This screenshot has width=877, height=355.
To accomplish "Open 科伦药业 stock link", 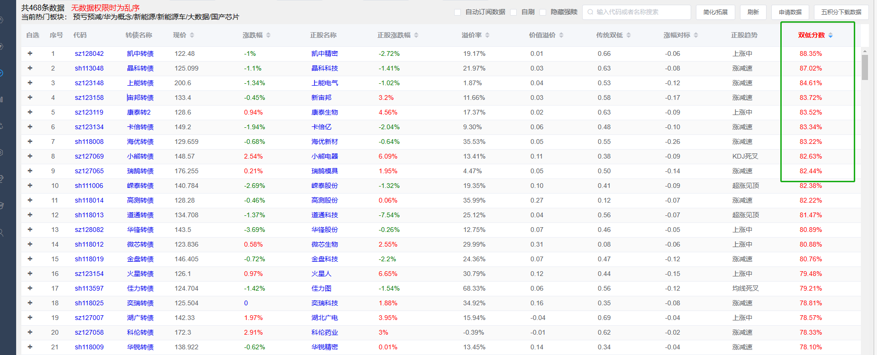I will 325,332.
